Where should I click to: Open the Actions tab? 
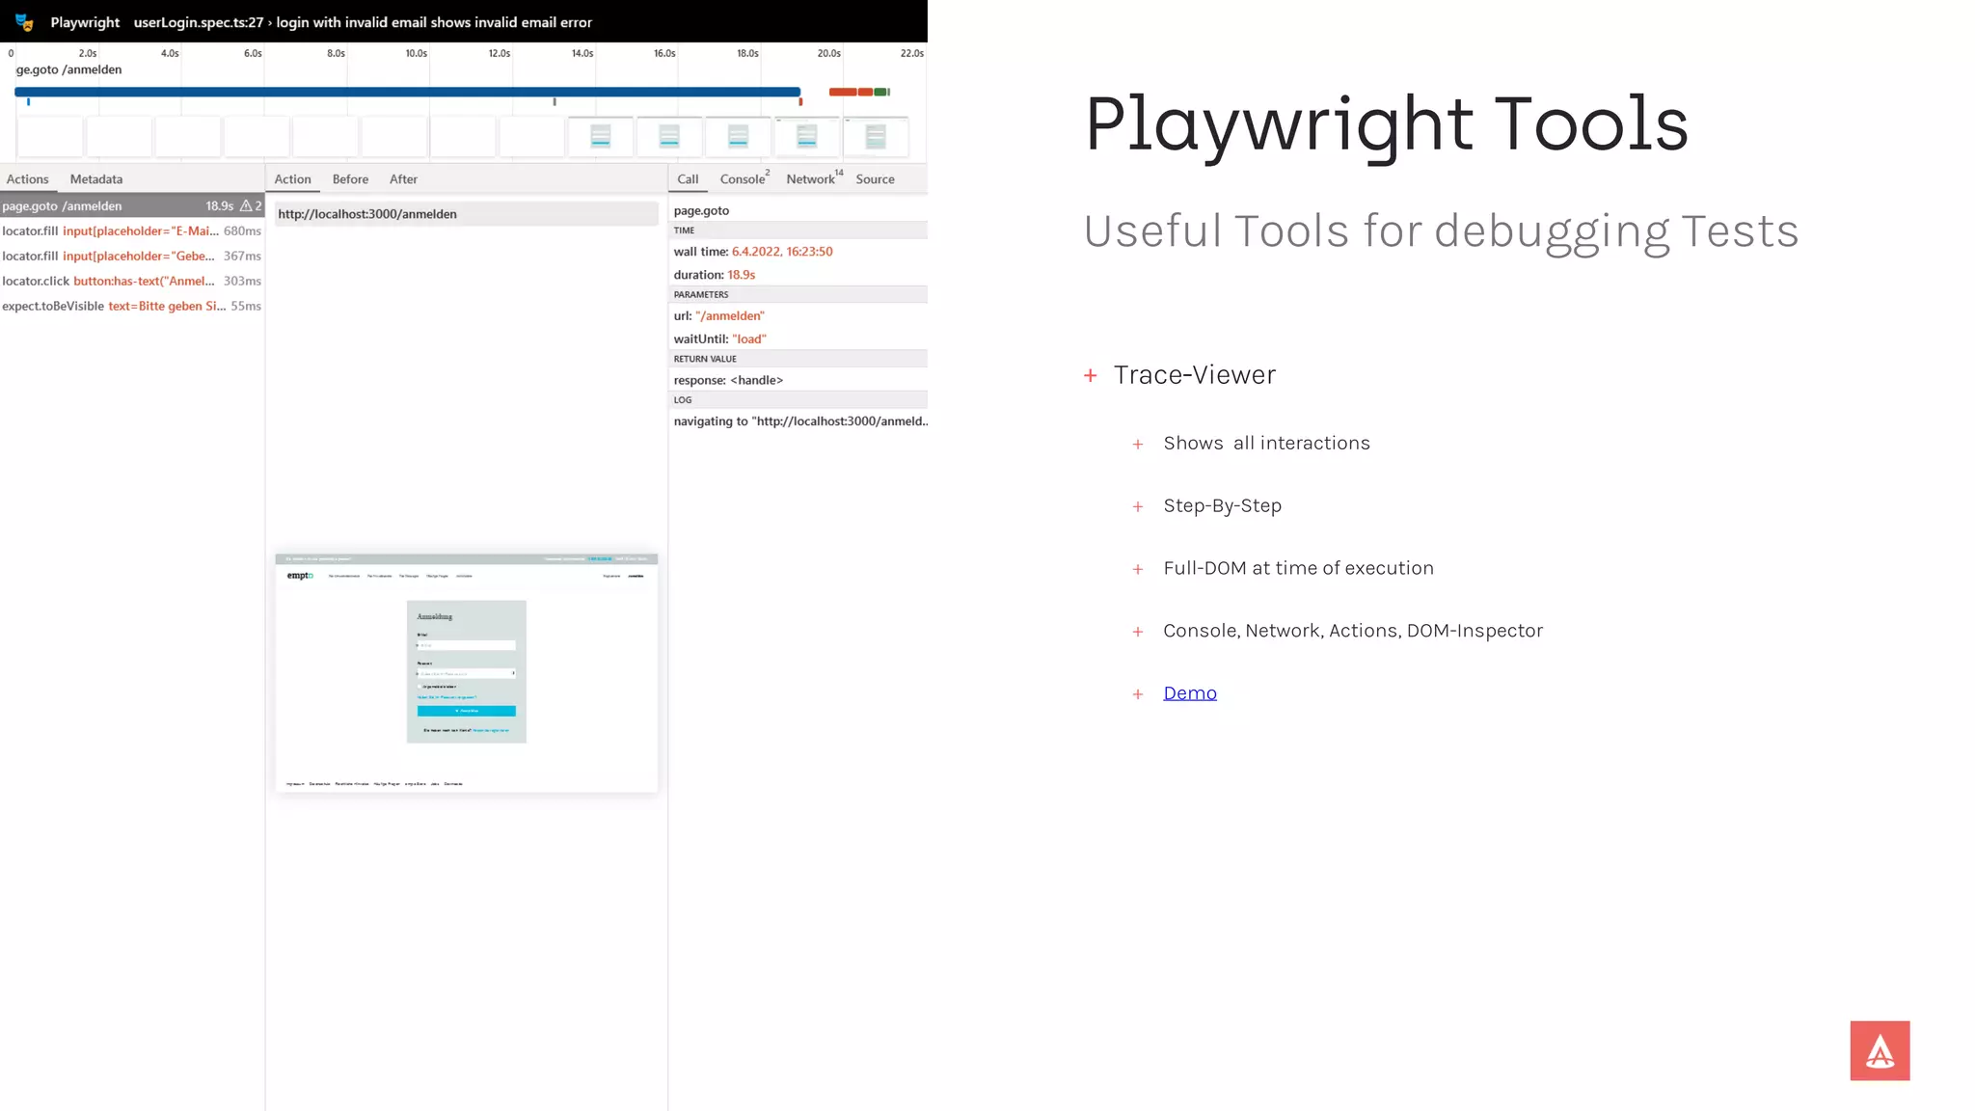pos(27,179)
